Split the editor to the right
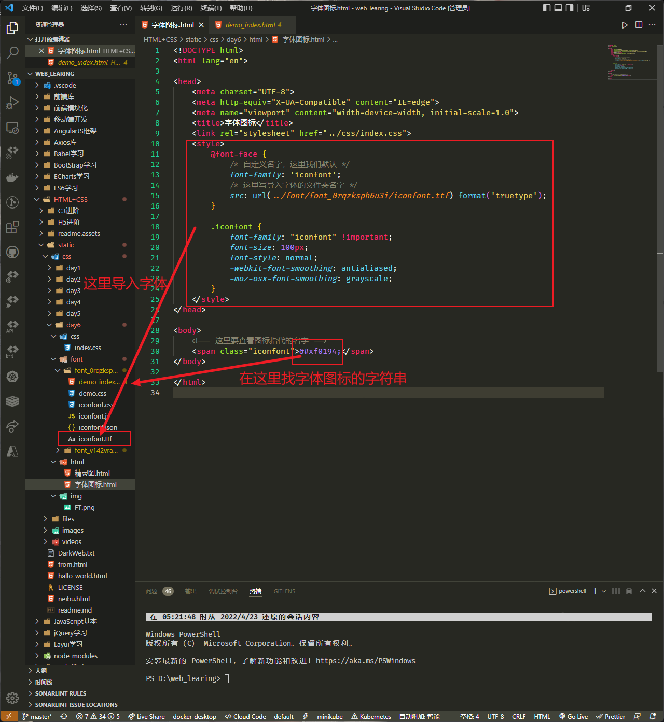 pyautogui.click(x=639, y=25)
